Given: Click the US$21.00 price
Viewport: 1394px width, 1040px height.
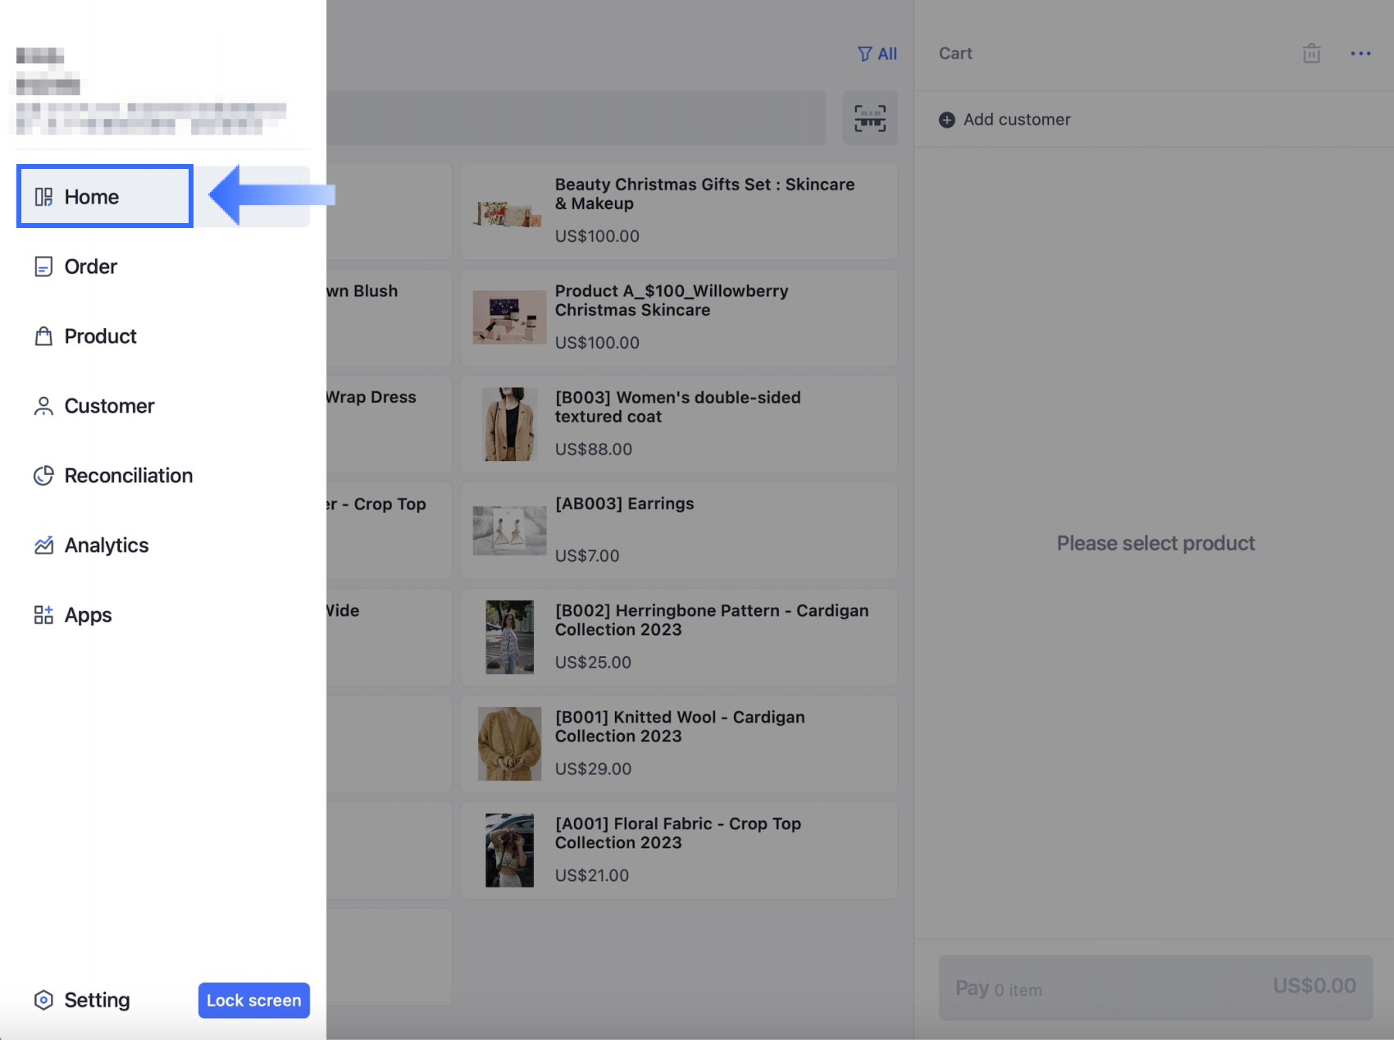Looking at the screenshot, I should pyautogui.click(x=592, y=876).
